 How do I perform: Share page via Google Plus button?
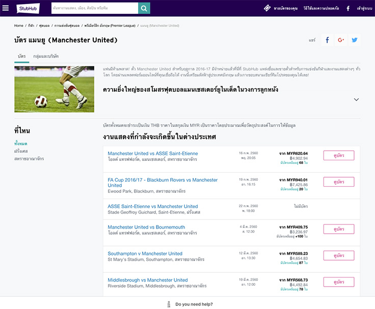pos(341,40)
